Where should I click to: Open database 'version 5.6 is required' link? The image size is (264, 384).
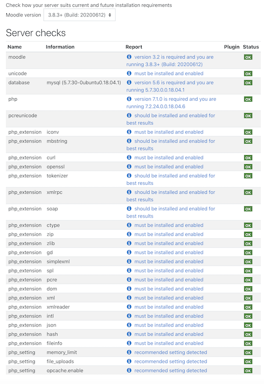(170, 86)
